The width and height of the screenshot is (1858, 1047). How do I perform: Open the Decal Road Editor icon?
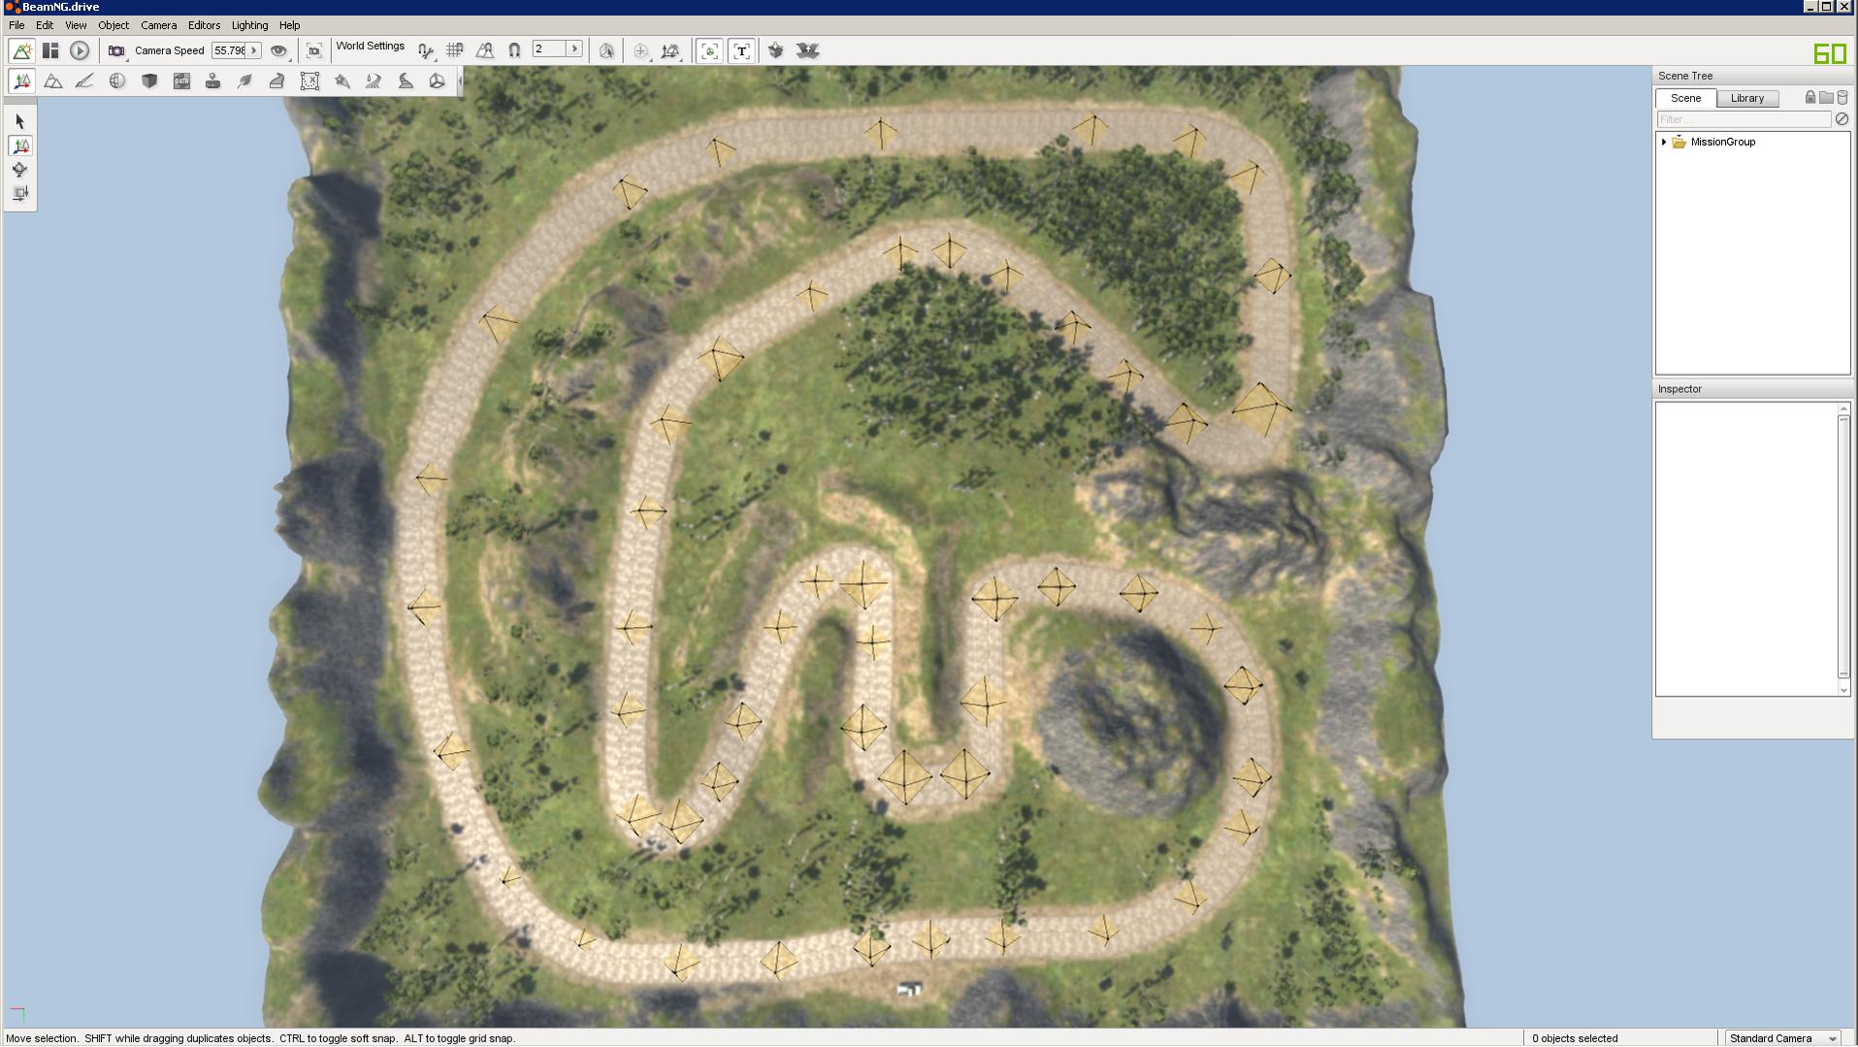(x=406, y=82)
